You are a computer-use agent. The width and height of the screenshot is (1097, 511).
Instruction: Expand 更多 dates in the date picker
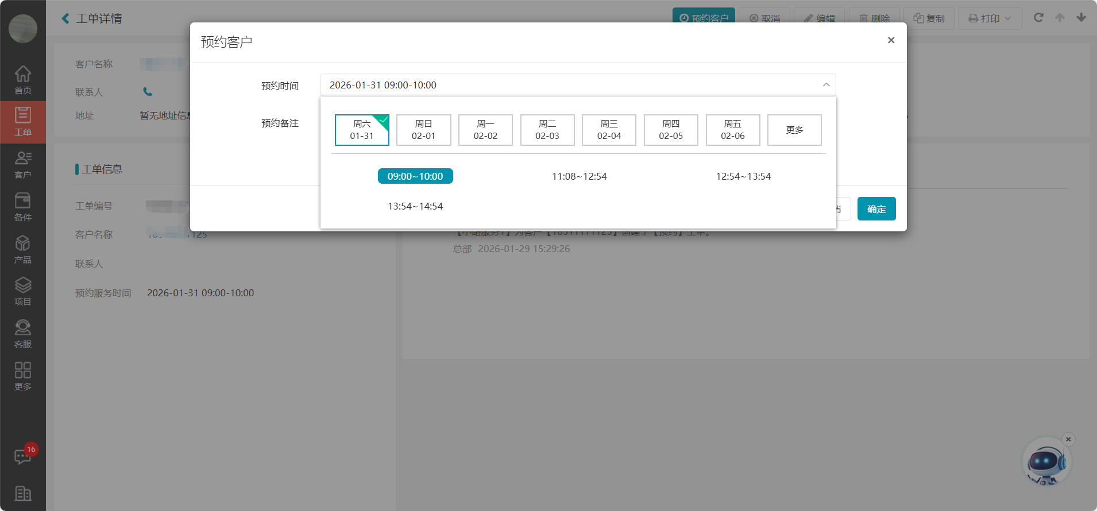pyautogui.click(x=794, y=130)
